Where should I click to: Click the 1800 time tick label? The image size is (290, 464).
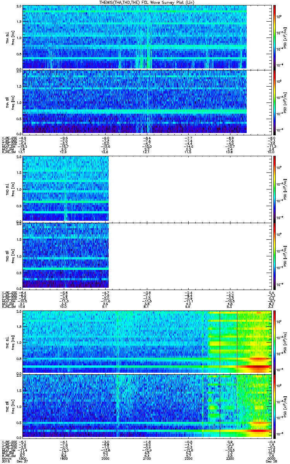23,459
